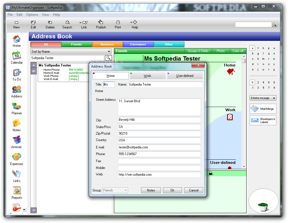
Task: Open the File menu
Action: pos(10,15)
